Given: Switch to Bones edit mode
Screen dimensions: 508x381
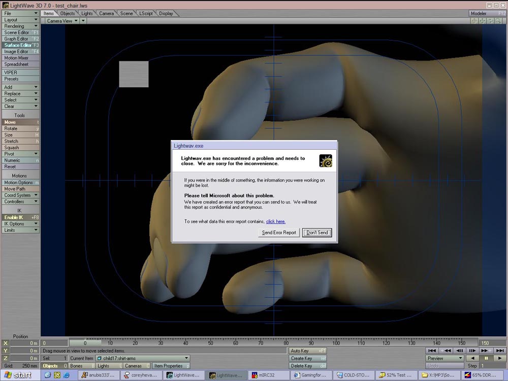Looking at the screenshot, I should [82, 366].
